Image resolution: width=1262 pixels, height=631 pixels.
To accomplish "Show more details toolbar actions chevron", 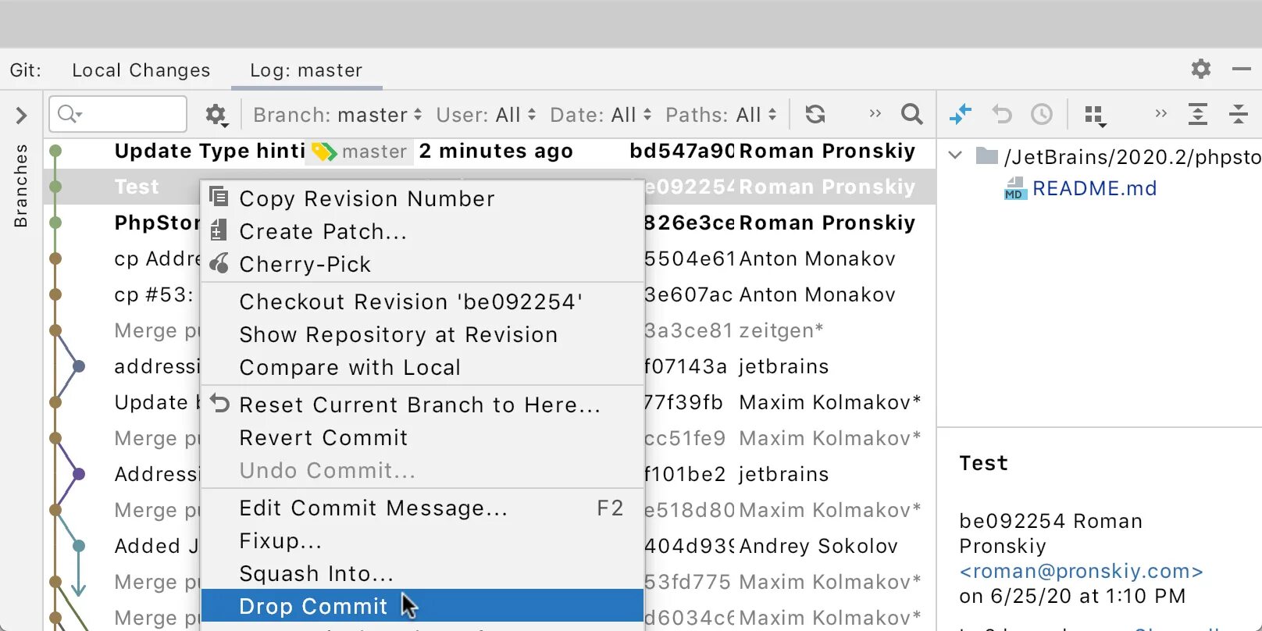I will point(1160,114).
